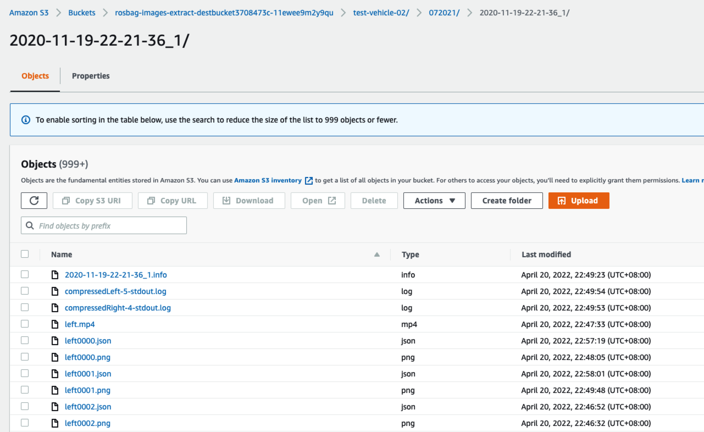Open the left.mp4 object
704x432 pixels.
pyautogui.click(x=80, y=324)
